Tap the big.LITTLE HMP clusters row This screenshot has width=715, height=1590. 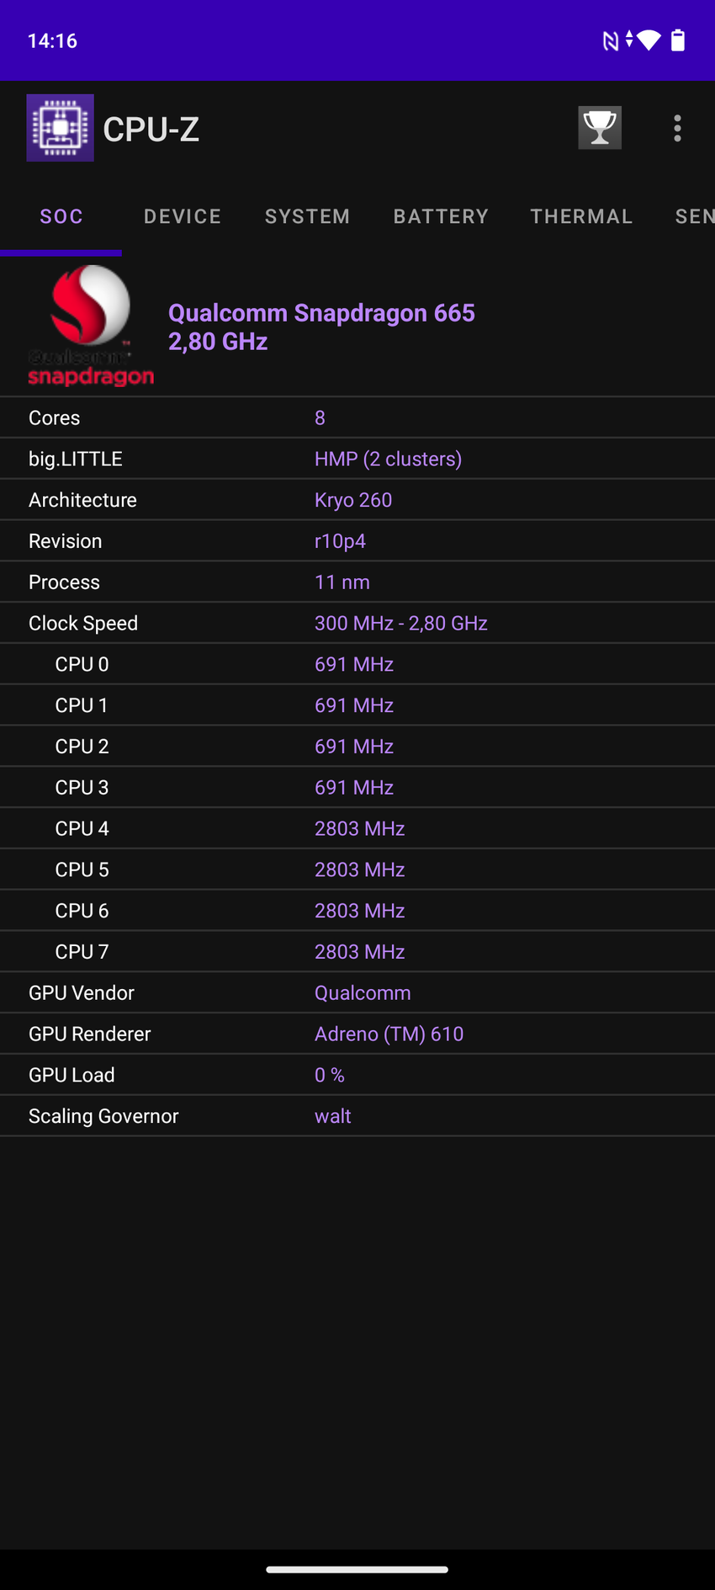[357, 459]
